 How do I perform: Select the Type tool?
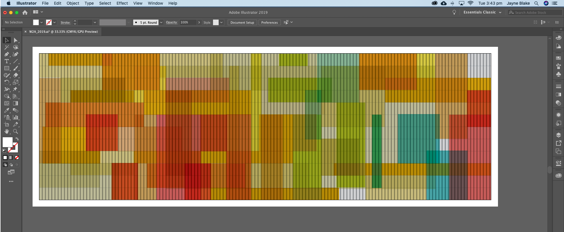(x=6, y=61)
